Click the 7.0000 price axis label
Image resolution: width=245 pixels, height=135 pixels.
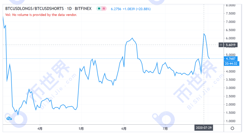click(231, 22)
